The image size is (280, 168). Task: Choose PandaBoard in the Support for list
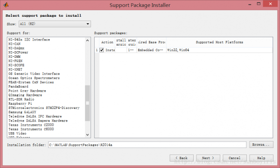pos(18,87)
